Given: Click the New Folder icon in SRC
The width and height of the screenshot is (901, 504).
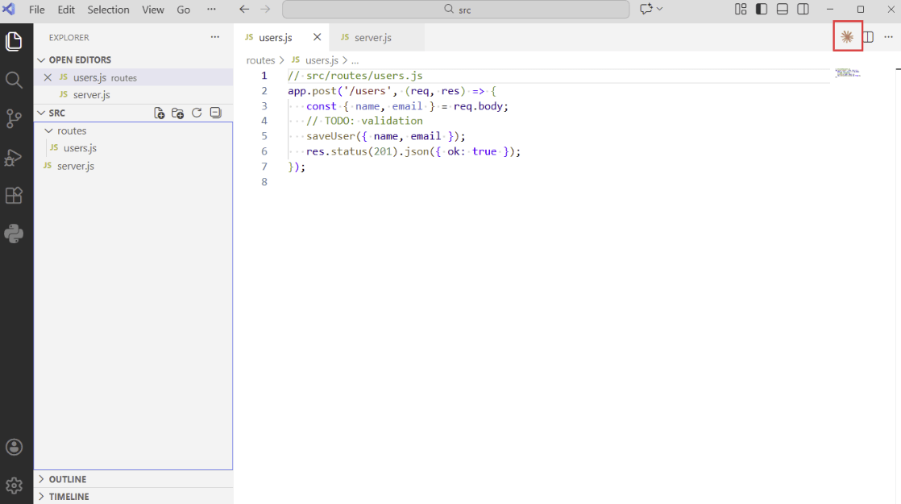Looking at the screenshot, I should (178, 114).
